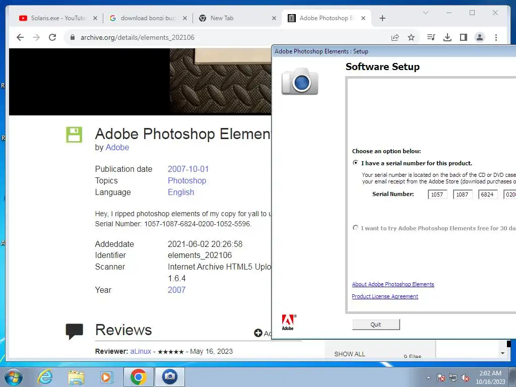
Task: Click SHOW ALL files link
Action: coord(350,354)
